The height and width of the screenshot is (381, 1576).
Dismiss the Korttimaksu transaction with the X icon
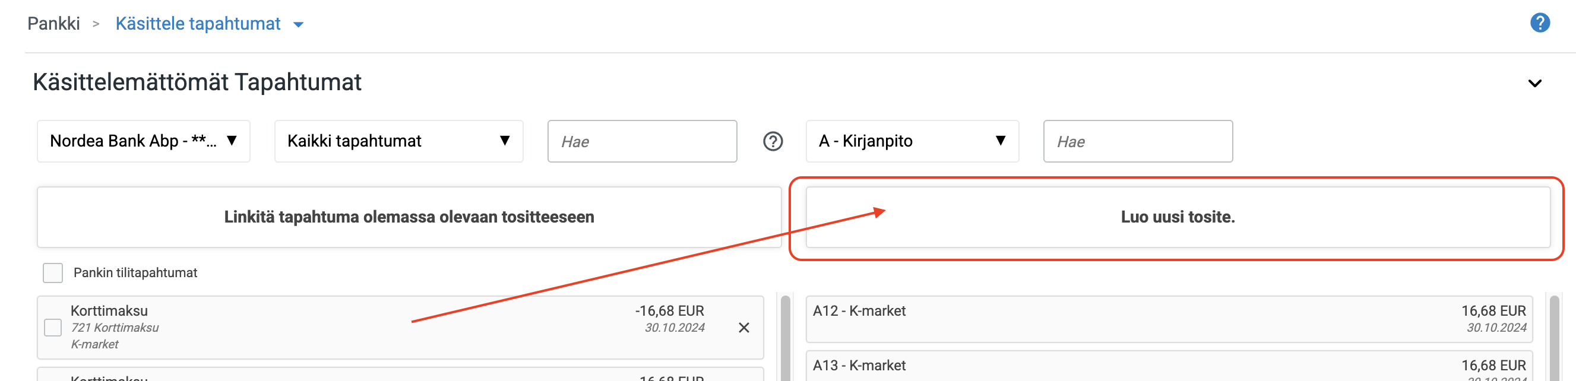[746, 328]
